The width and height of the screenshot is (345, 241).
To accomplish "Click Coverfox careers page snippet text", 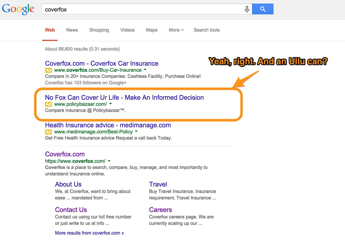I will (x=181, y=220).
